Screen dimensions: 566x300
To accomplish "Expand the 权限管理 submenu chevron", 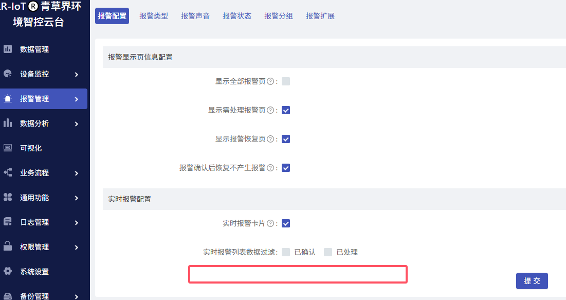I will click(x=77, y=247).
